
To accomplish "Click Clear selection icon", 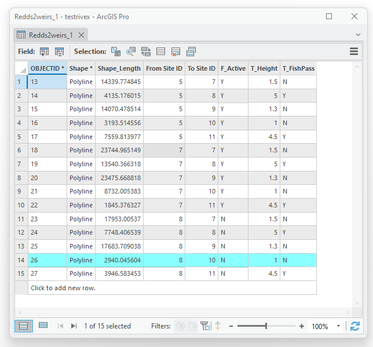I will coord(161,52).
